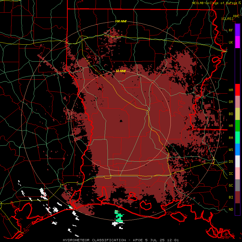
Task: Click the "HHC" product code text
Action: (x=236, y=16)
